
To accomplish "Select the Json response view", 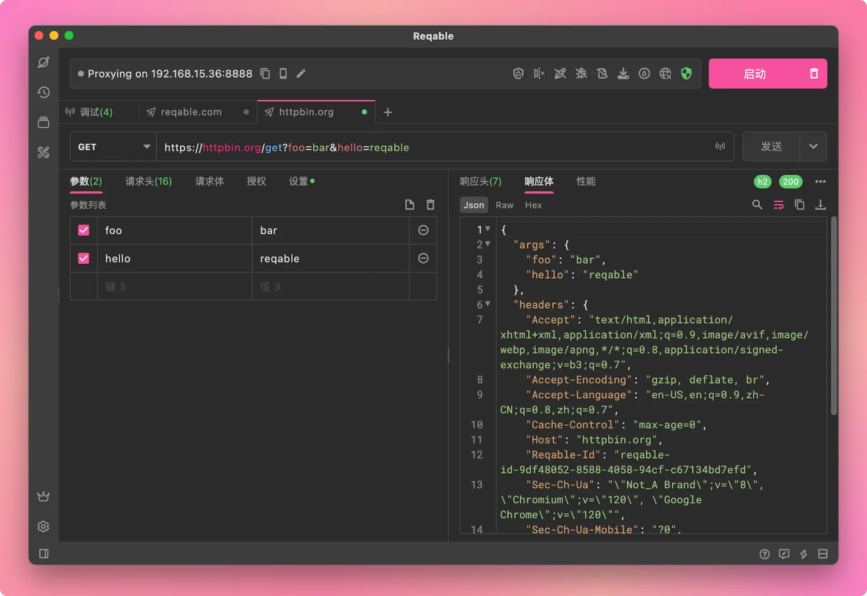I will tap(474, 205).
